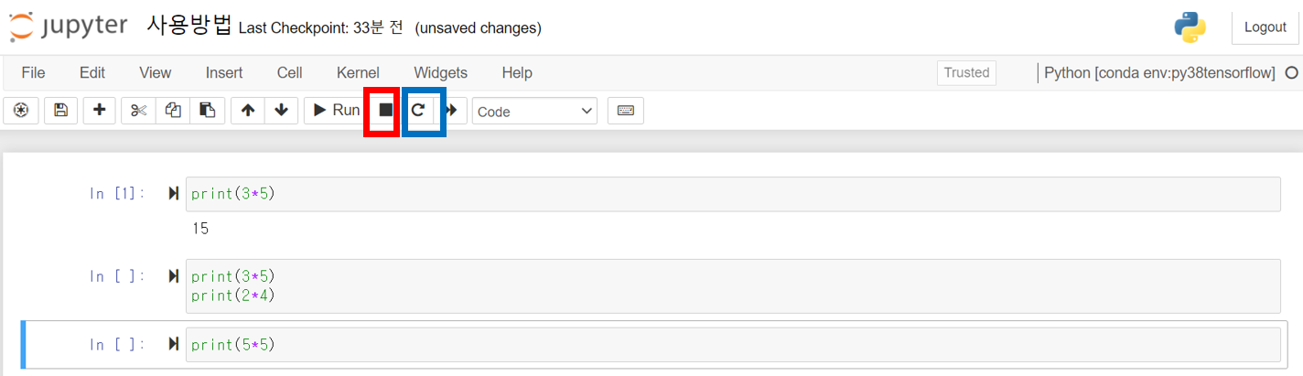The width and height of the screenshot is (1303, 376).
Task: Move selected cell down arrow
Action: [x=281, y=111]
